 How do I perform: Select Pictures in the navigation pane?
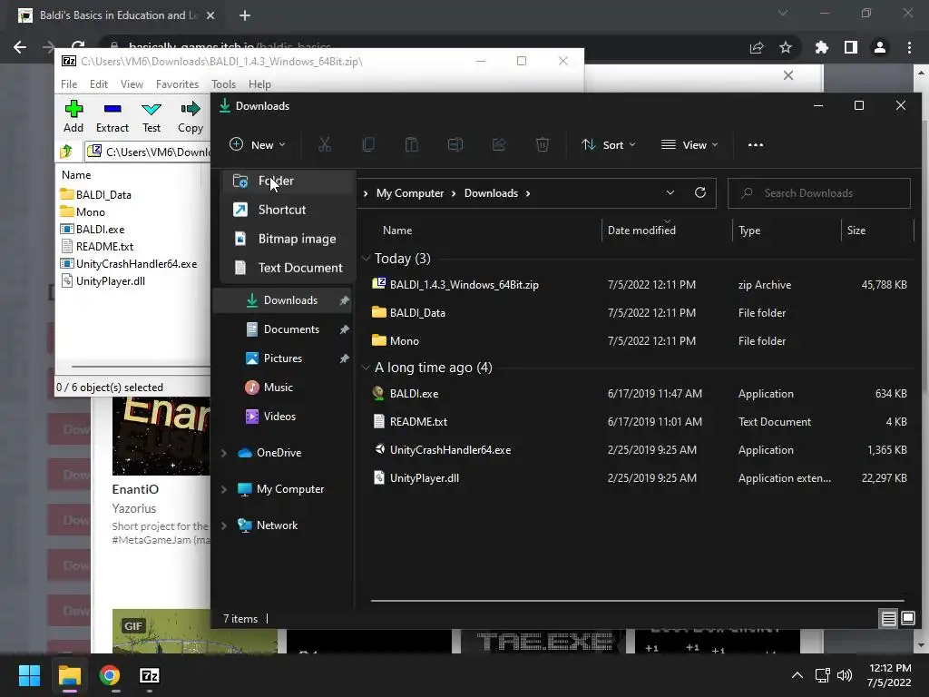point(282,358)
